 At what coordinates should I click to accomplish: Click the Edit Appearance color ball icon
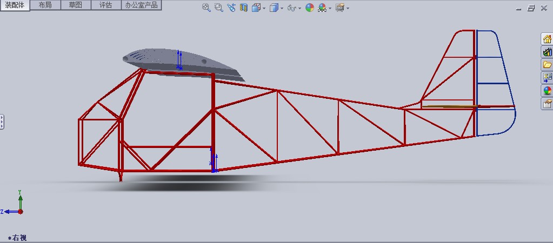[310, 8]
